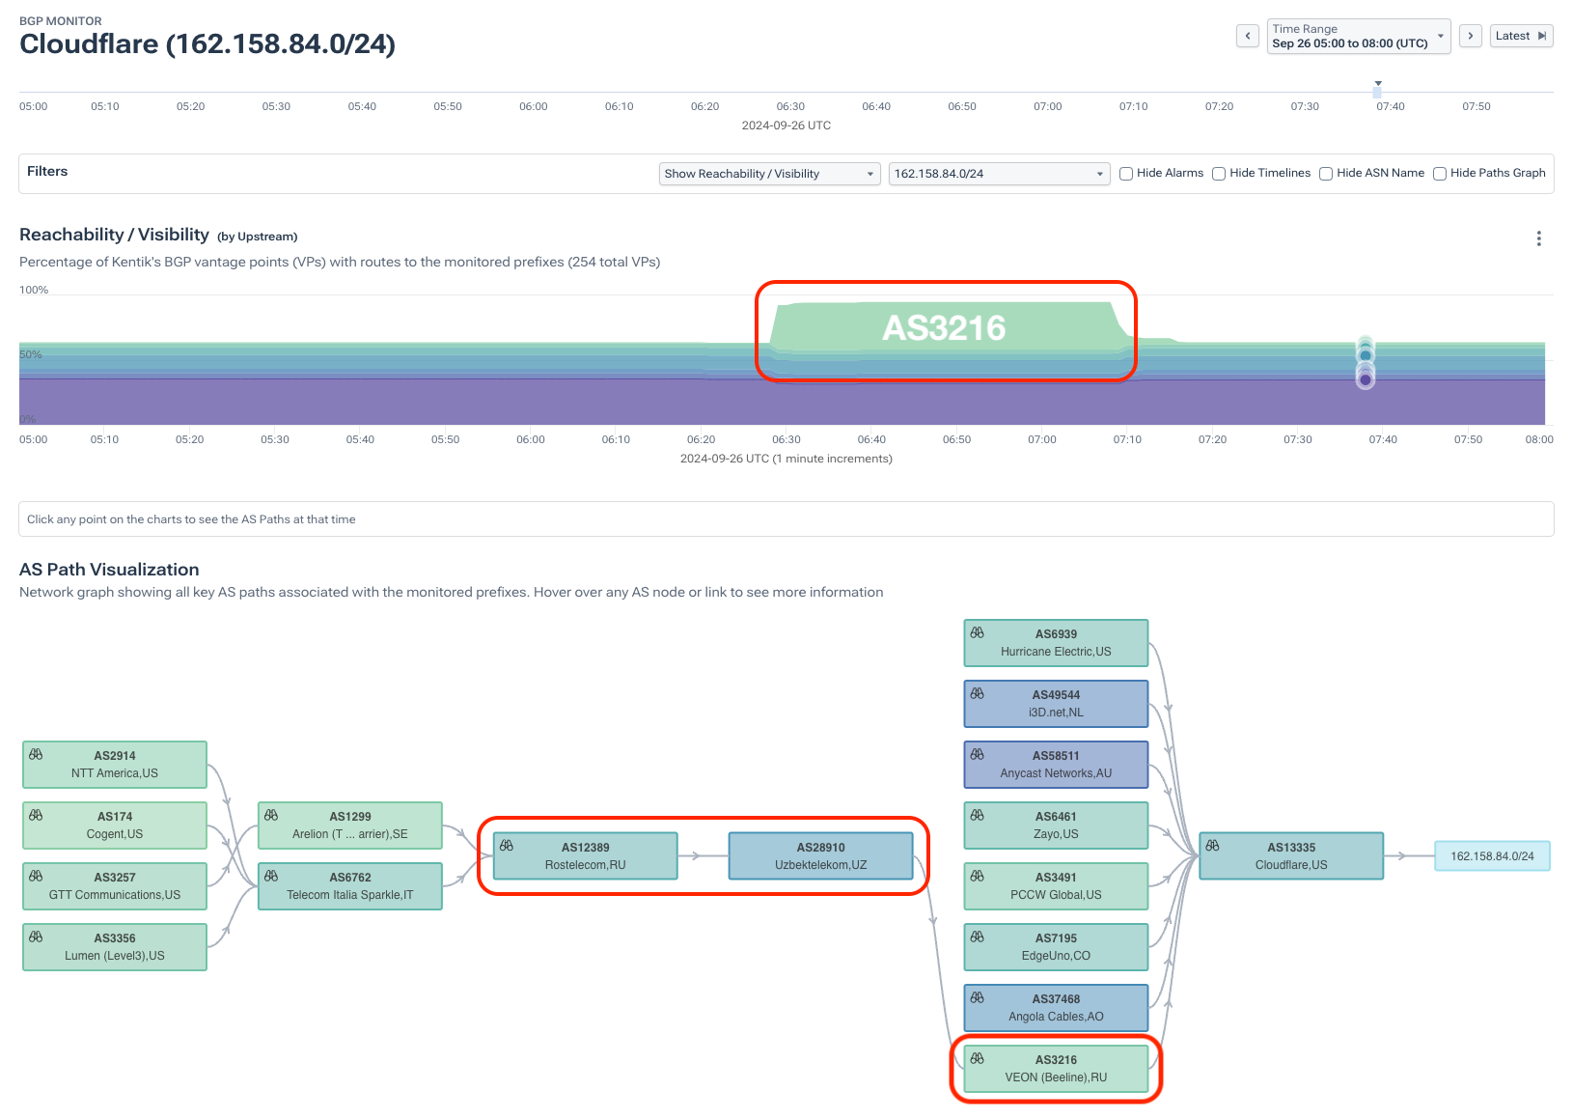1573x1119 pixels.
Task: Click the AS2914 NTT America,US node label
Action: [115, 765]
